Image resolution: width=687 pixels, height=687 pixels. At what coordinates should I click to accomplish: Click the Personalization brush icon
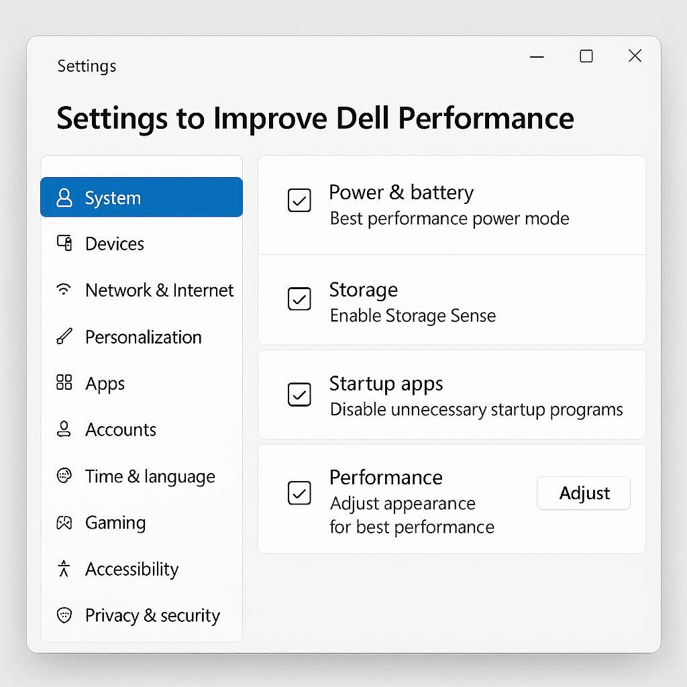64,337
